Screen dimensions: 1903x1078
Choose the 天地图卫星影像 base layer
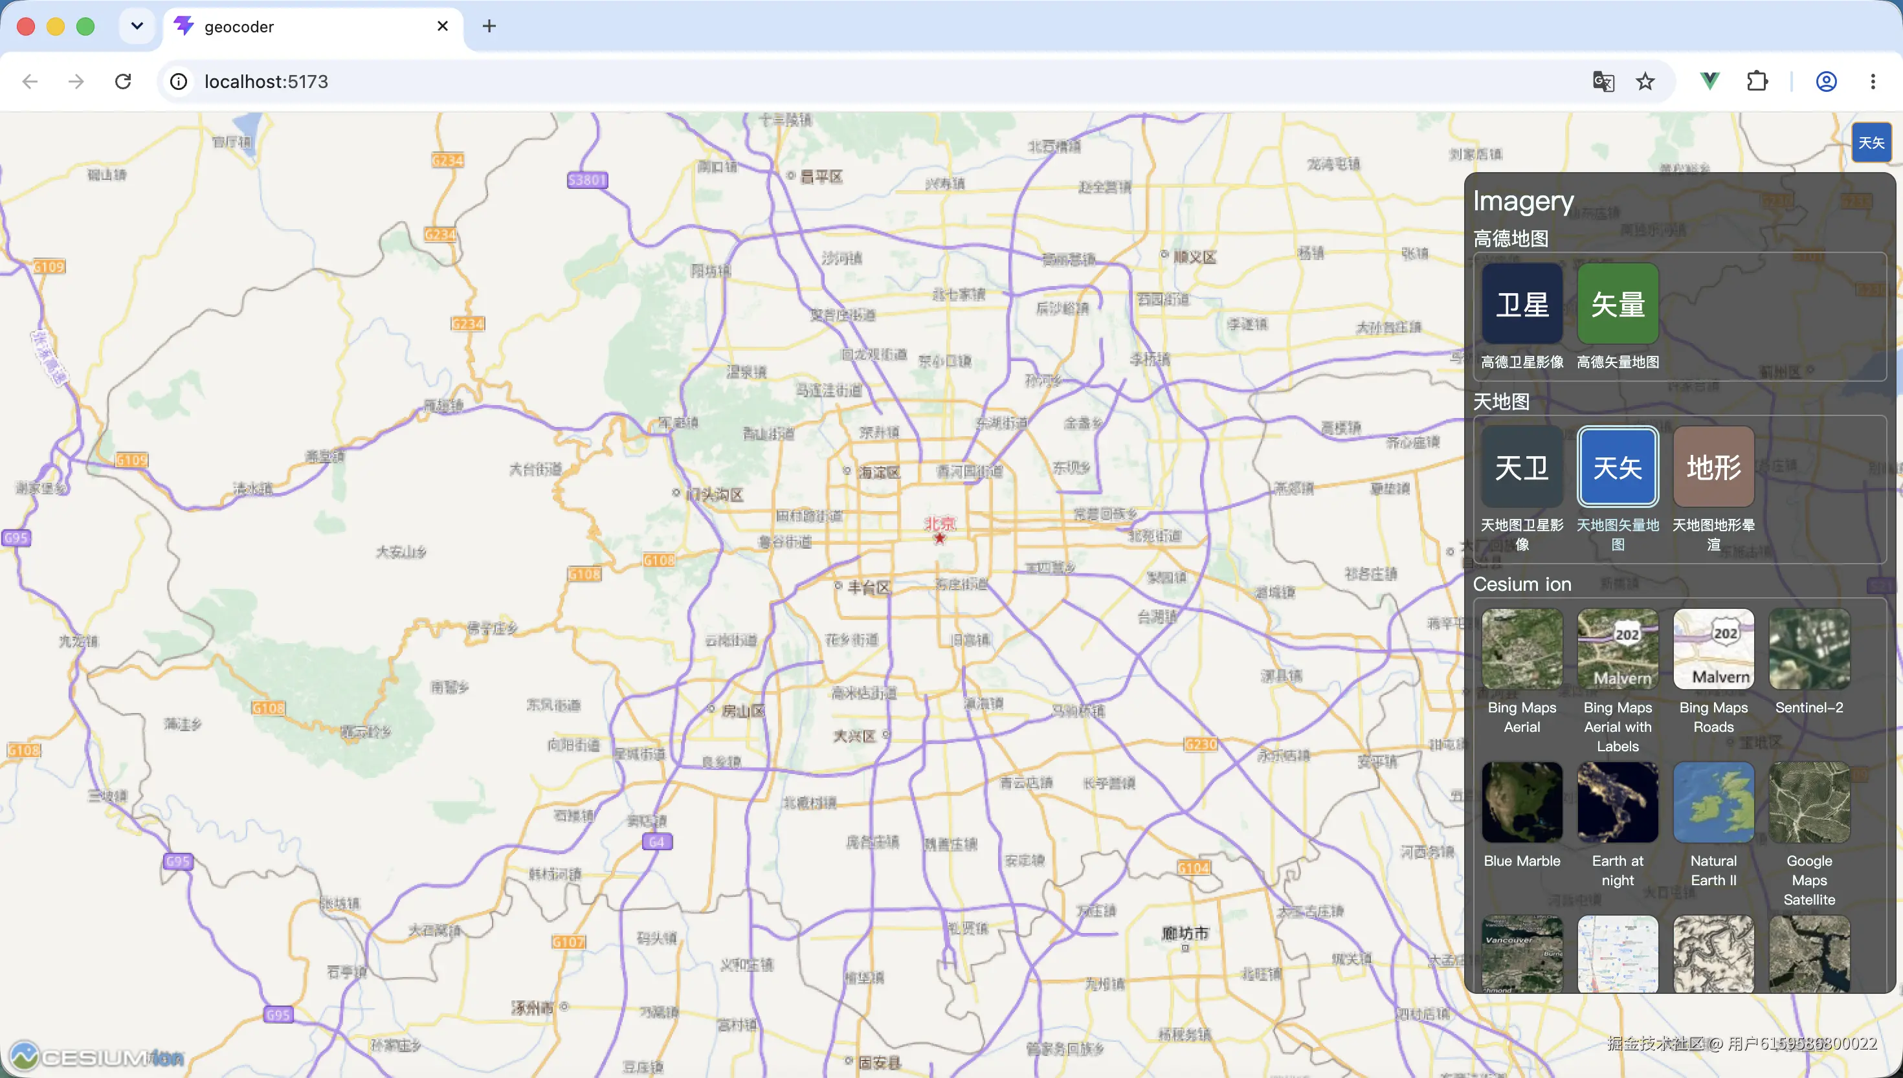pos(1522,467)
